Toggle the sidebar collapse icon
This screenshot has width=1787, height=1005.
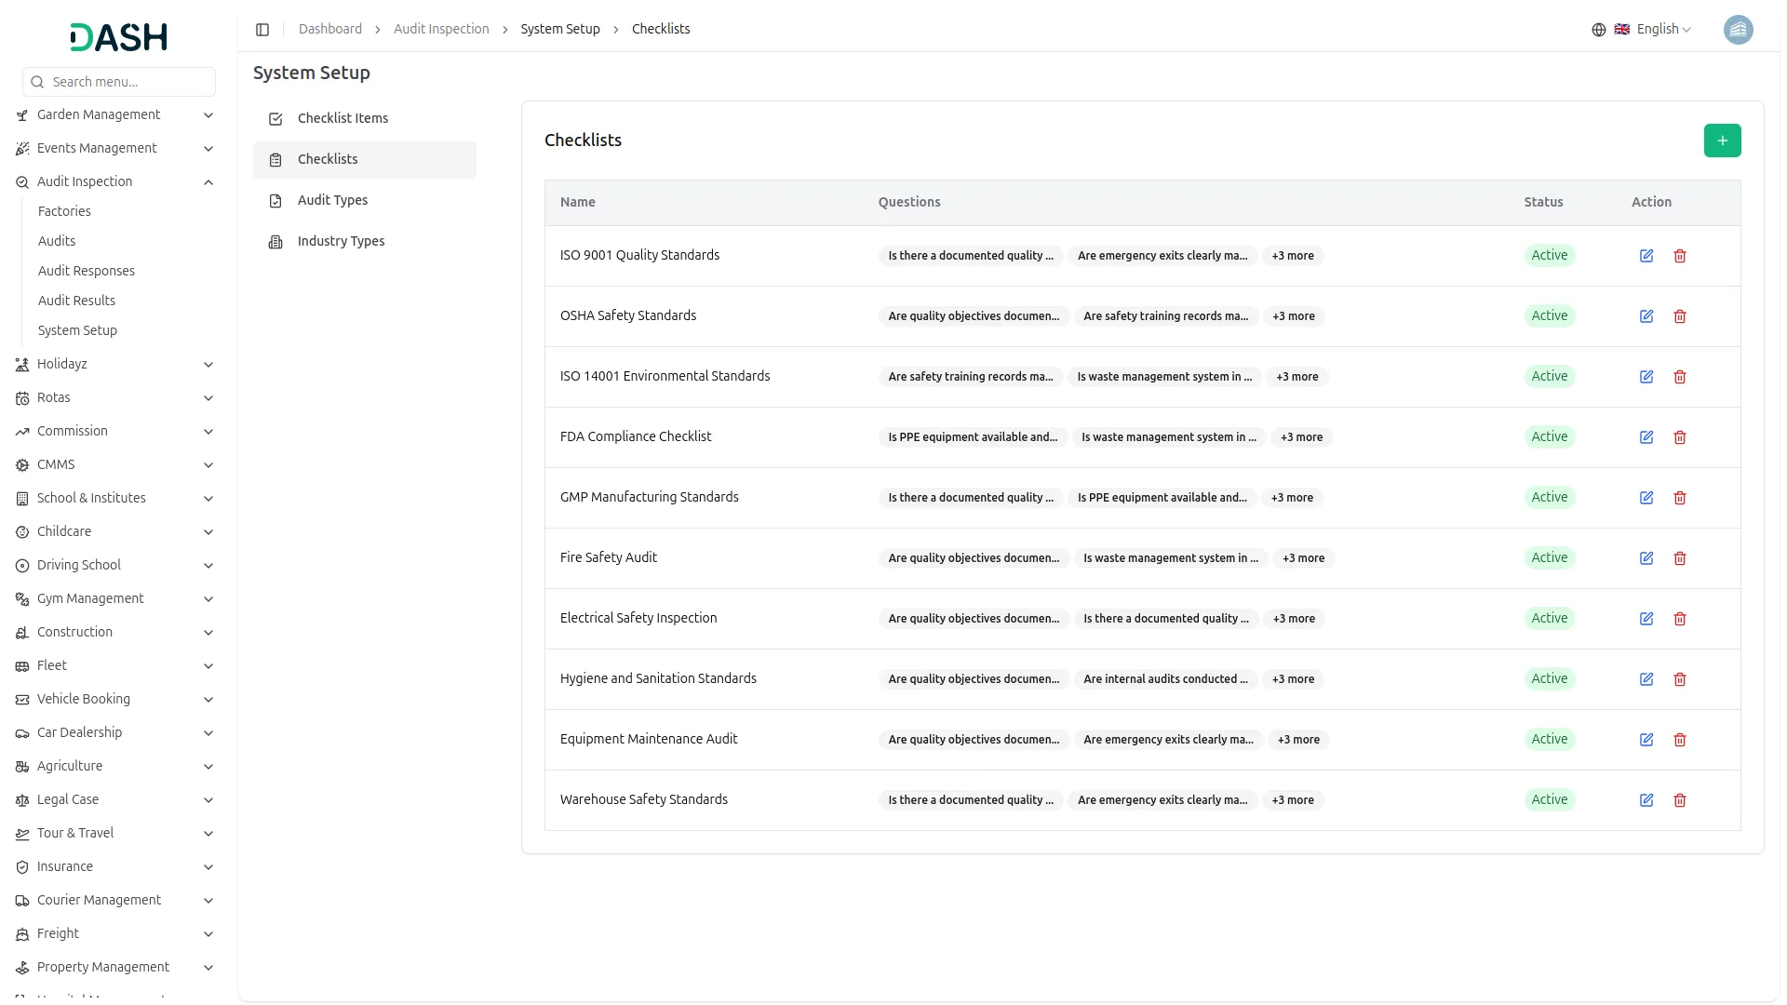point(262,30)
